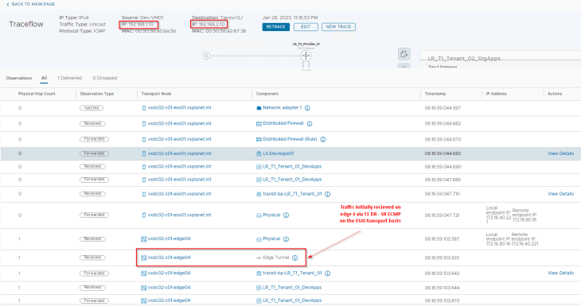View Details for edge04 transit-bp row
The image size is (581, 306).
560,273
